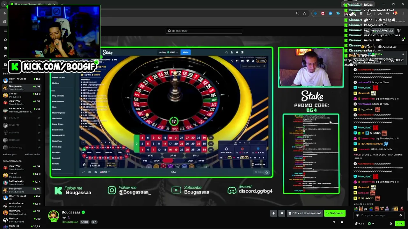Select 'Game Shows' in Stake sidebar
This screenshot has width=408, height=229.
pyautogui.click(x=58, y=124)
